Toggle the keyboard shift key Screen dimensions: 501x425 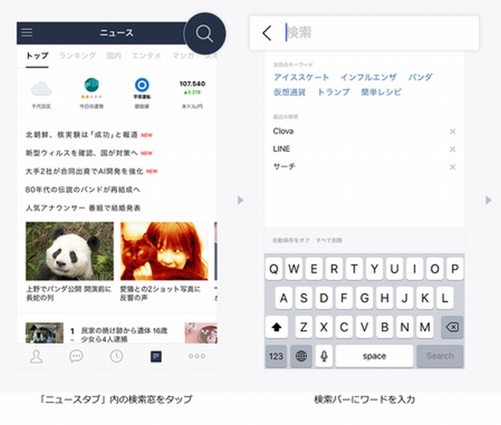point(276,327)
